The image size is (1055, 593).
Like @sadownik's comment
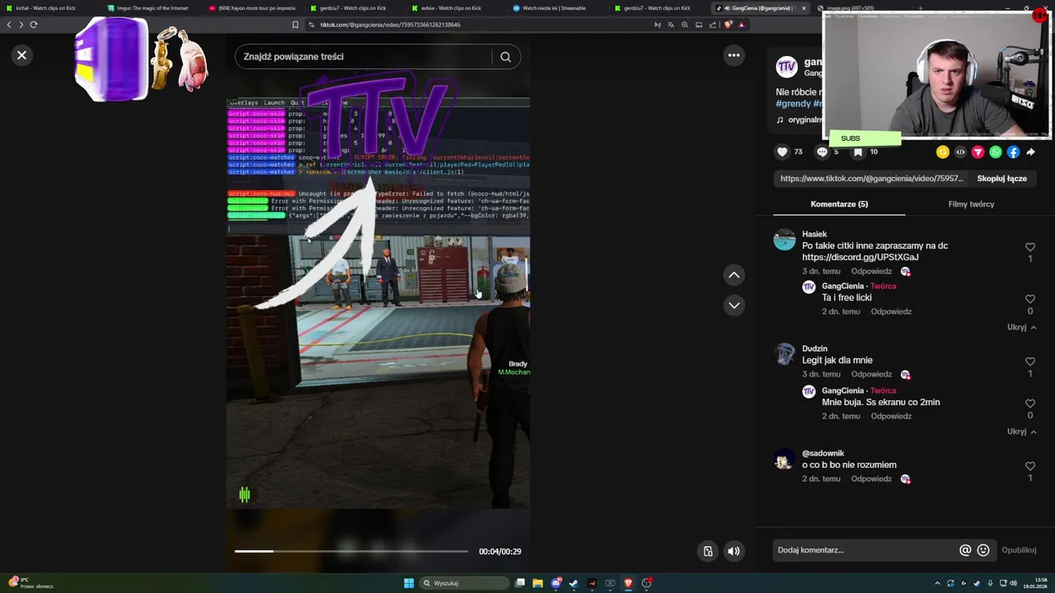[1029, 466]
